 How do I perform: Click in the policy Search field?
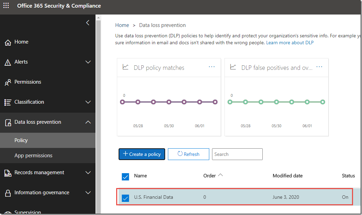[237, 154]
